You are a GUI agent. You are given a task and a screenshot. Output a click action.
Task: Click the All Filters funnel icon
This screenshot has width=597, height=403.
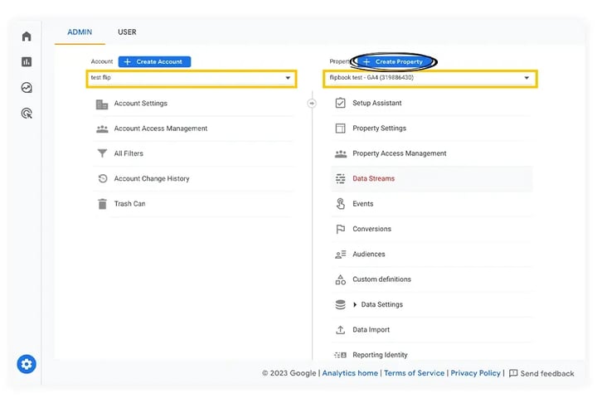click(102, 153)
